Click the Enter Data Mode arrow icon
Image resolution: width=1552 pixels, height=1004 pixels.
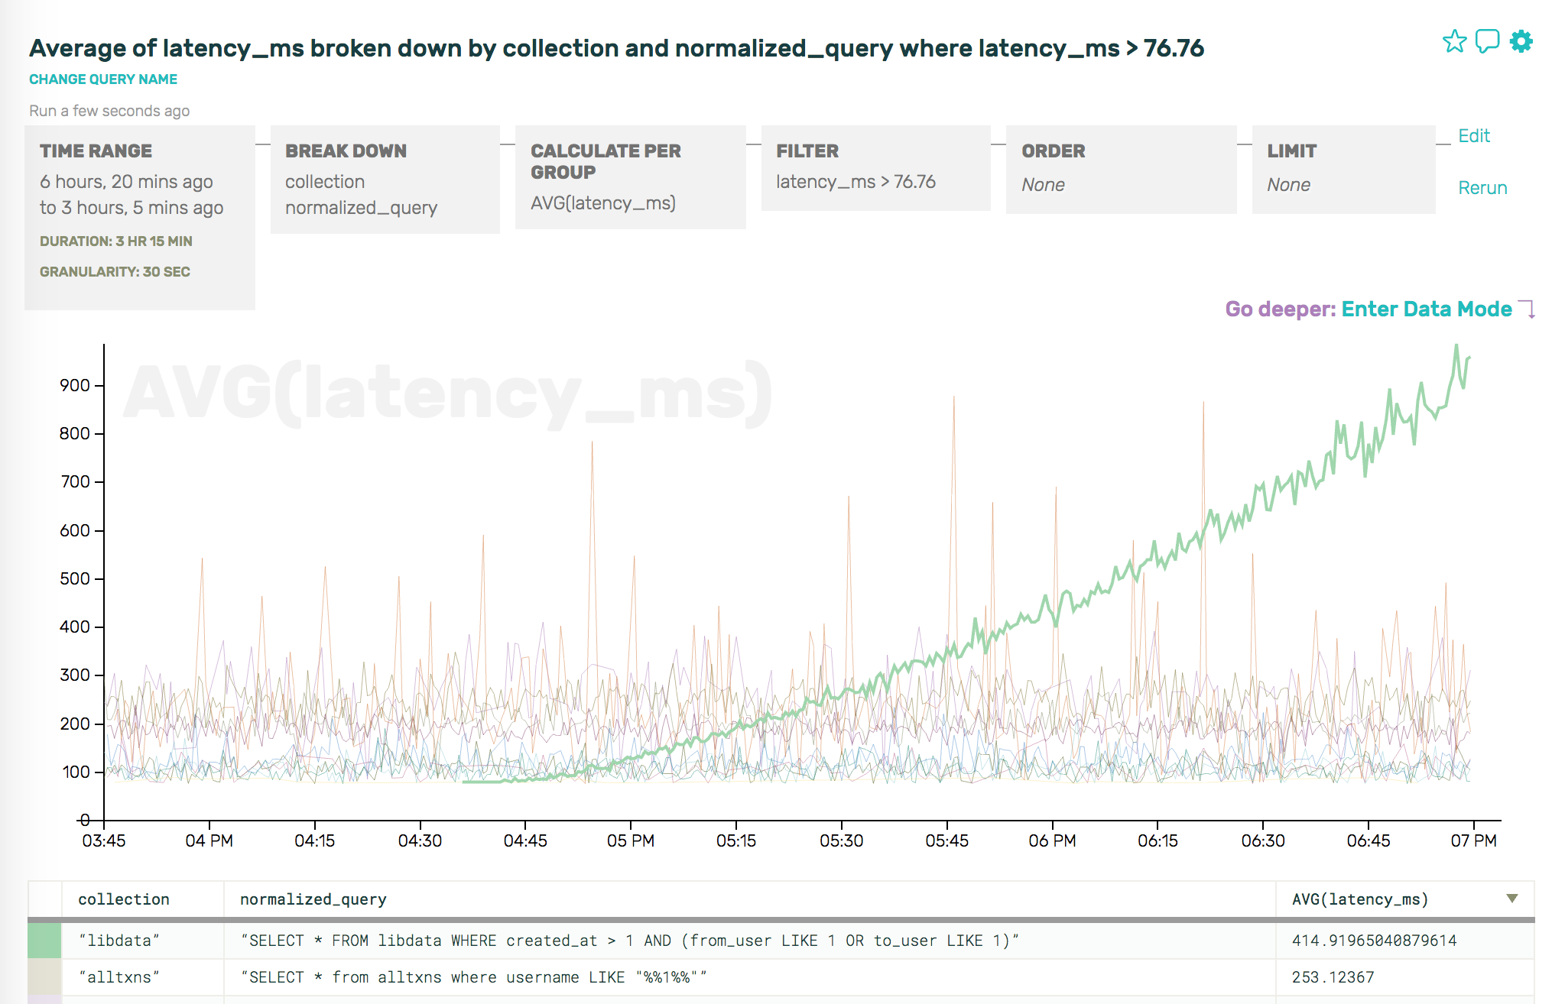click(x=1528, y=309)
